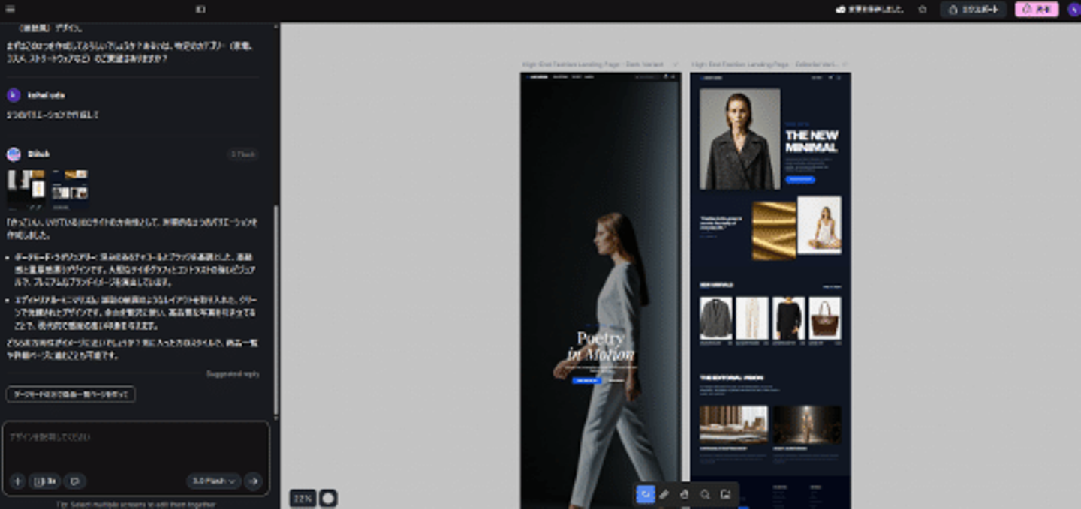Image resolution: width=1081 pixels, height=509 pixels.
Task: Open the second generated design thumbnail in chat
Action: tap(70, 190)
